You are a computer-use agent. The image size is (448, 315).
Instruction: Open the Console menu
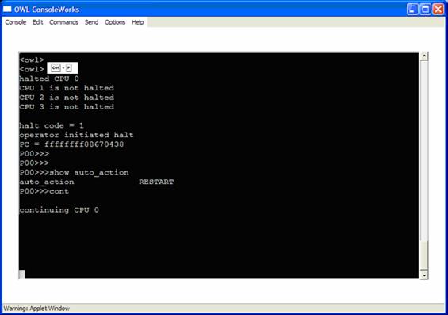click(x=16, y=22)
